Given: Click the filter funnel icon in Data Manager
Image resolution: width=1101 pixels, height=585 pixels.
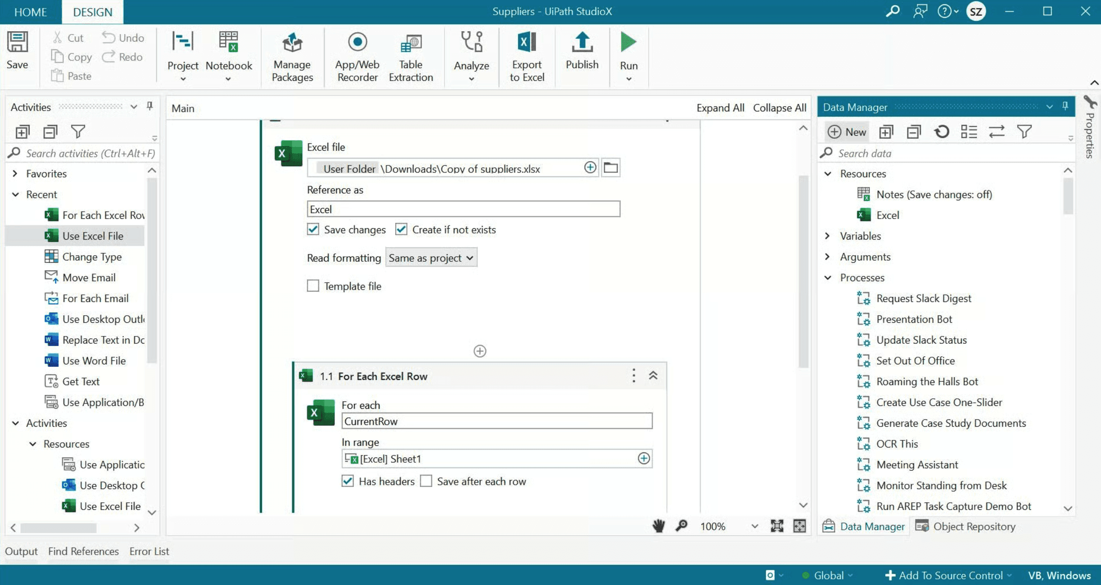Looking at the screenshot, I should pos(1025,131).
